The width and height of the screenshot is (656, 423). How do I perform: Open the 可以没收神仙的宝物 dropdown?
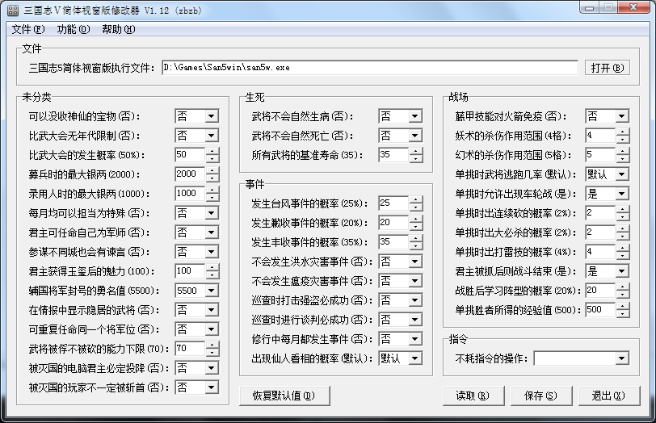[211, 116]
